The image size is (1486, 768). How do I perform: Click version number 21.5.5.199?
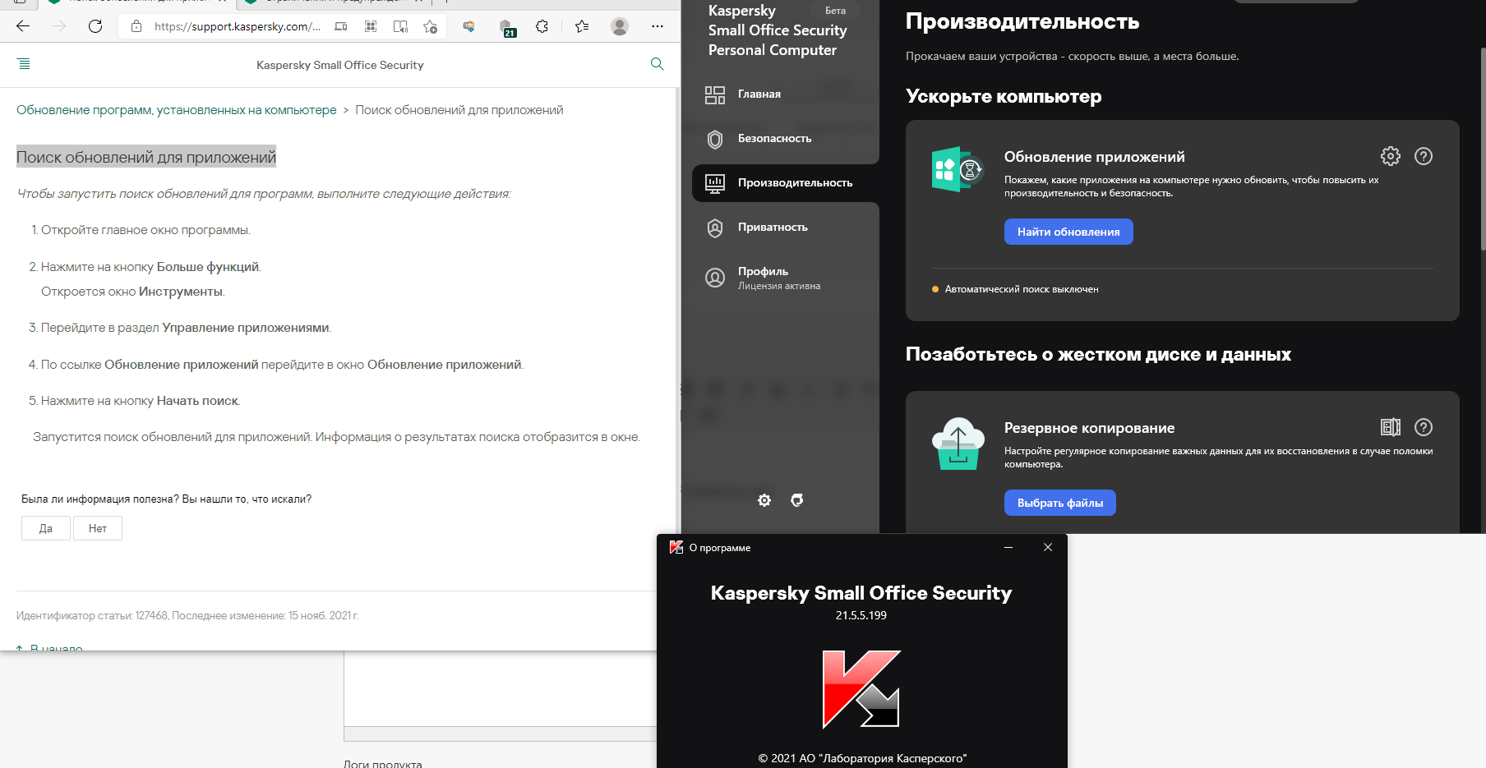(861, 615)
